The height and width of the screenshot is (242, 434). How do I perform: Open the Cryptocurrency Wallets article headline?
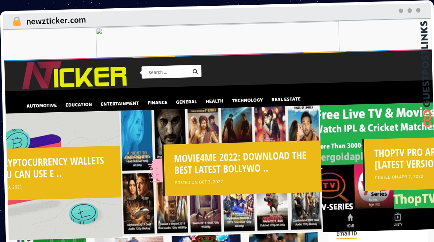tap(55, 168)
